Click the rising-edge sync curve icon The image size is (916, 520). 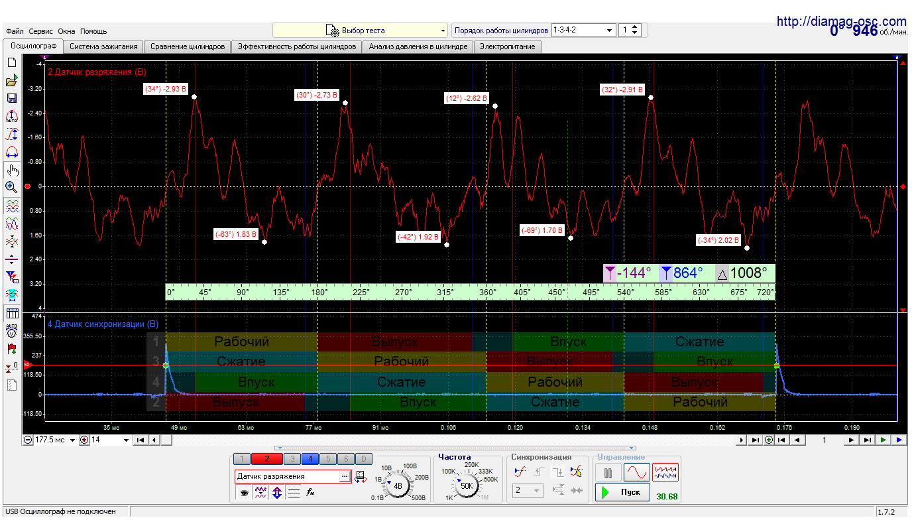click(521, 471)
